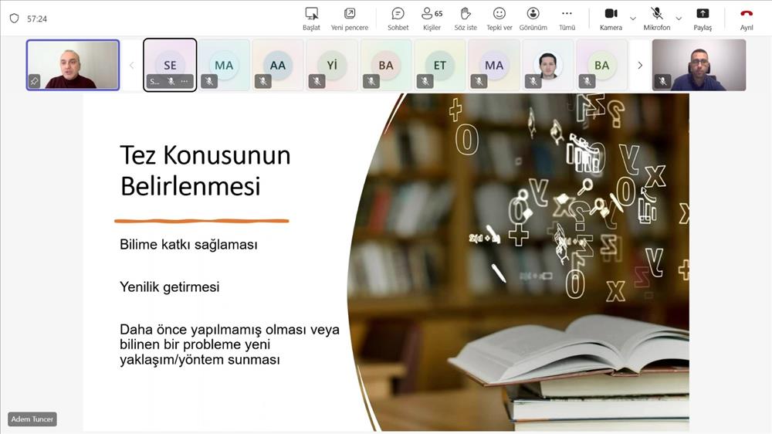
Task: Show the Kişiler participants list
Action: tap(432, 19)
